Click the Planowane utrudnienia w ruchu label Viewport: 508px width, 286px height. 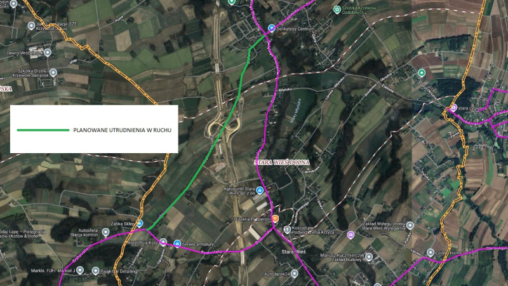pyautogui.click(x=122, y=130)
